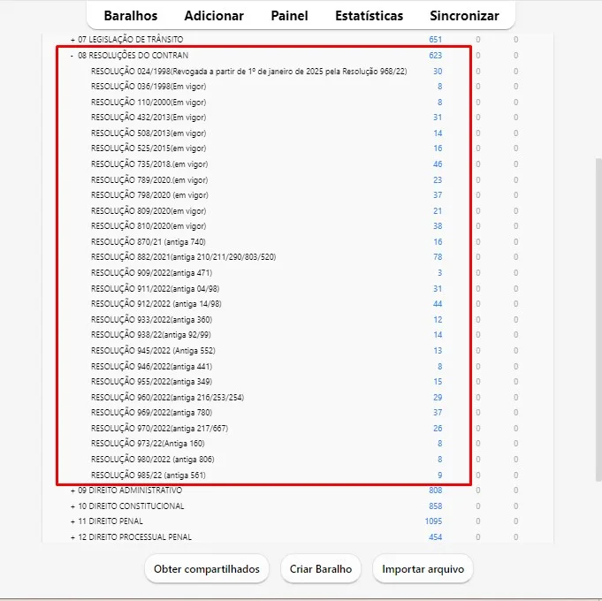Select RESOLUÇÃO 798/2020 (em vigor) subdeck

[x=149, y=195]
